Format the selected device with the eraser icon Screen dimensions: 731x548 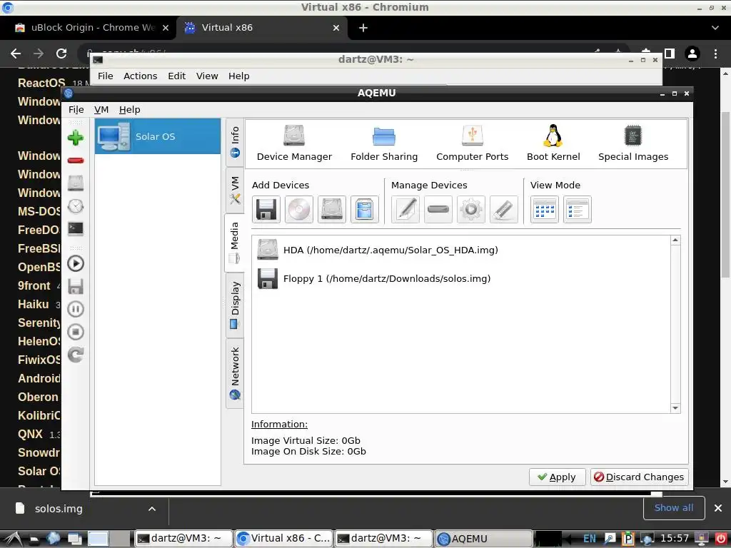[503, 210]
